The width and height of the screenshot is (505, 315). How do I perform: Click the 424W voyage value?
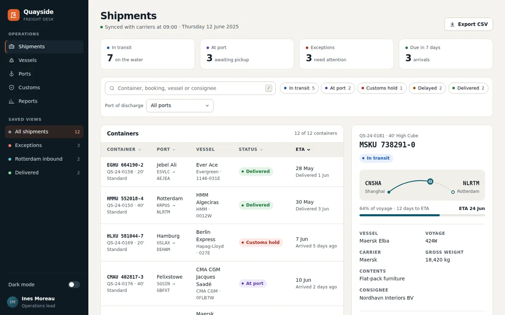[431, 241]
